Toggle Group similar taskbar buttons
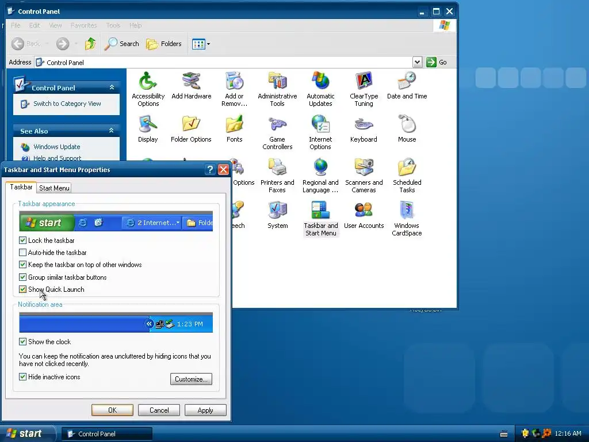The width and height of the screenshot is (589, 442). tap(22, 277)
